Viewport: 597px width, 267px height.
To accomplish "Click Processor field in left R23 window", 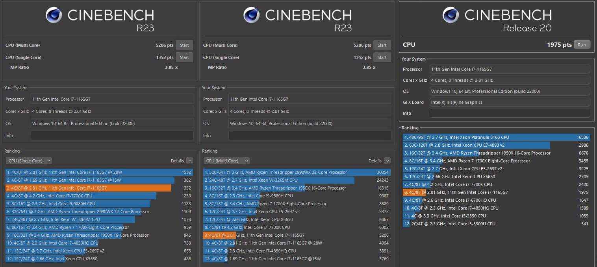I will click(x=112, y=99).
